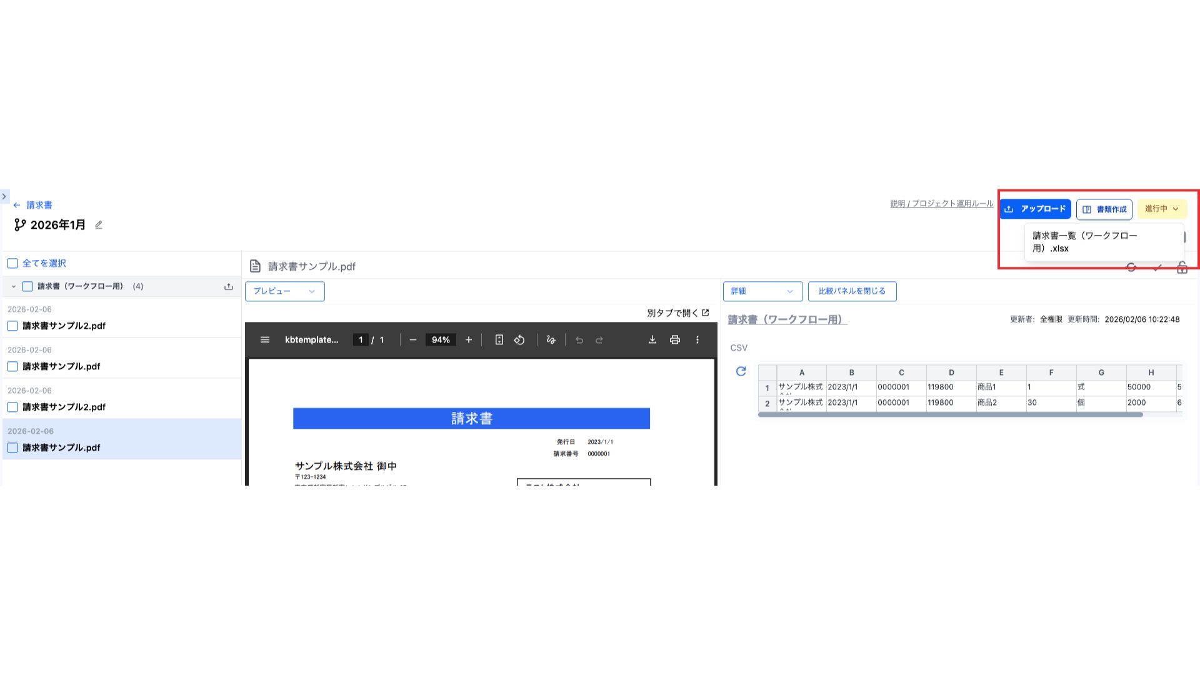Check the 全てを選択 checkbox
This screenshot has height=675, width=1200.
(12, 263)
